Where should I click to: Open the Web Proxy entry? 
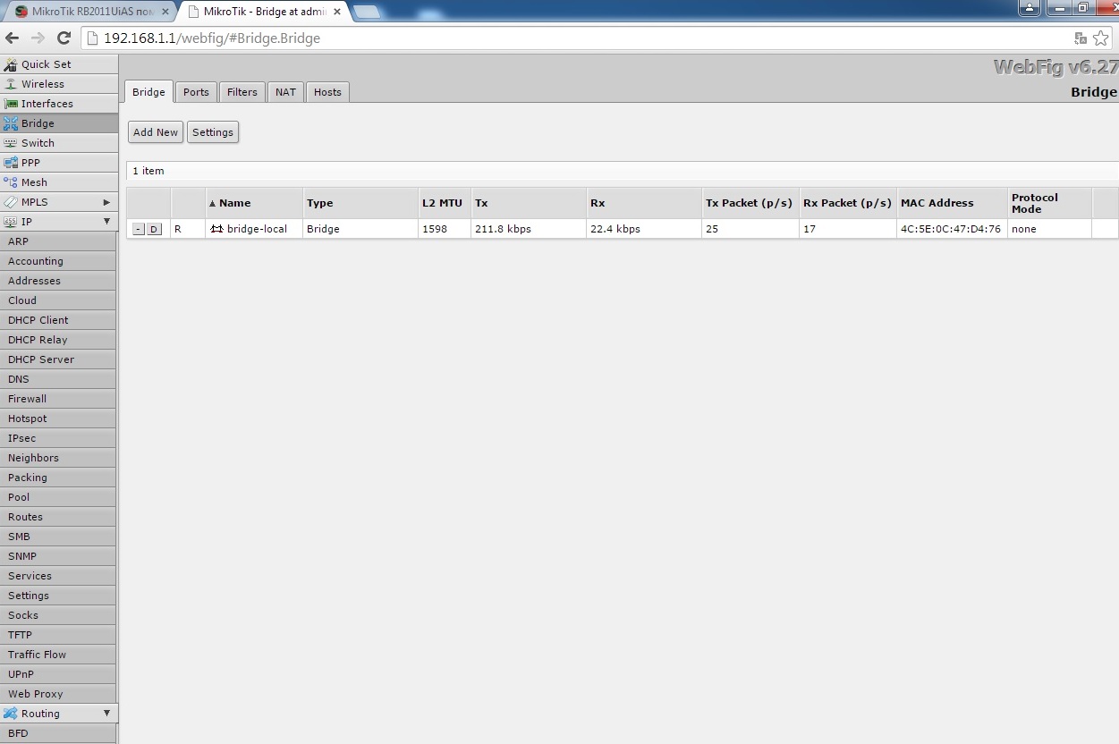[58, 694]
